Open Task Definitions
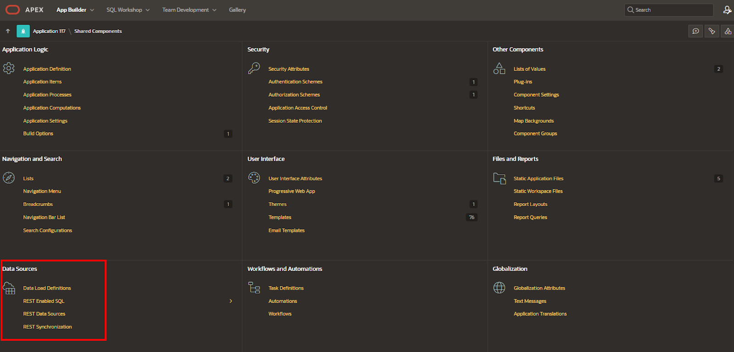Image resolution: width=734 pixels, height=352 pixels. click(x=286, y=288)
